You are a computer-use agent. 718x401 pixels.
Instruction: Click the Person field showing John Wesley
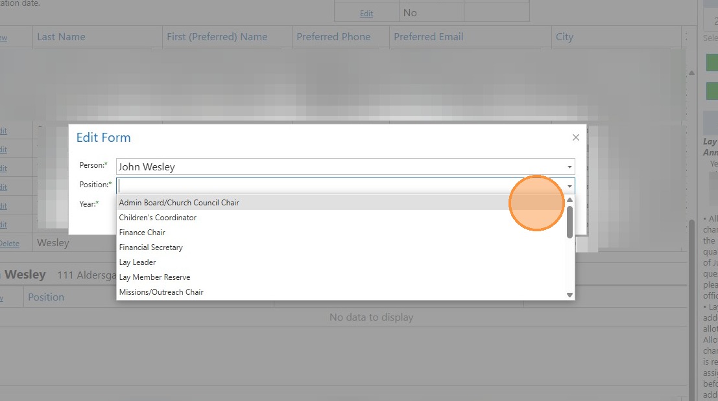pos(341,167)
